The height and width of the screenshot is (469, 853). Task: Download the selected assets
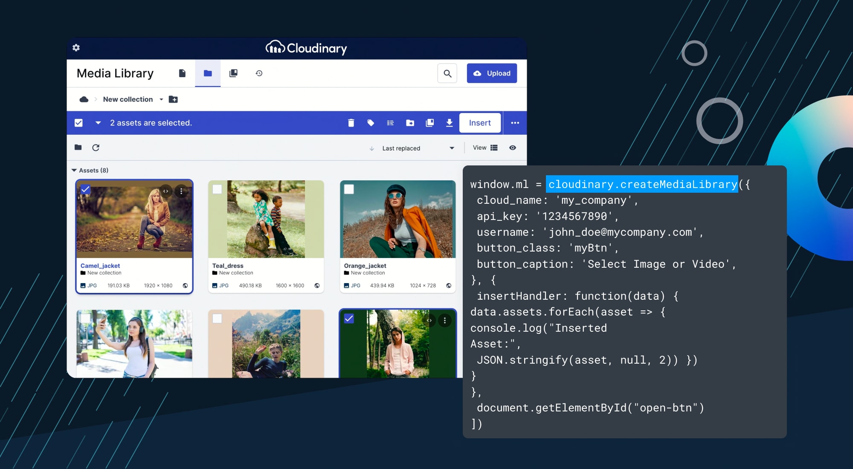[x=450, y=123]
